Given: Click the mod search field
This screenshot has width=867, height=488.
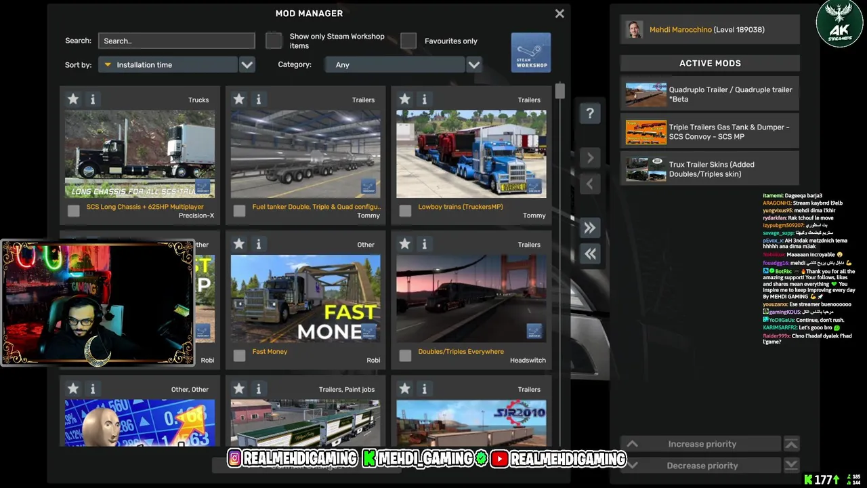Looking at the screenshot, I should coord(176,41).
